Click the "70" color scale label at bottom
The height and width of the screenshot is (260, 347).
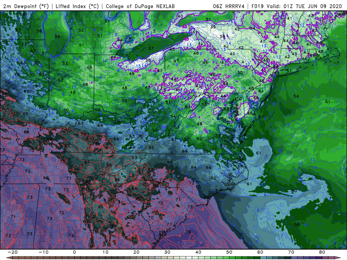point(291,252)
